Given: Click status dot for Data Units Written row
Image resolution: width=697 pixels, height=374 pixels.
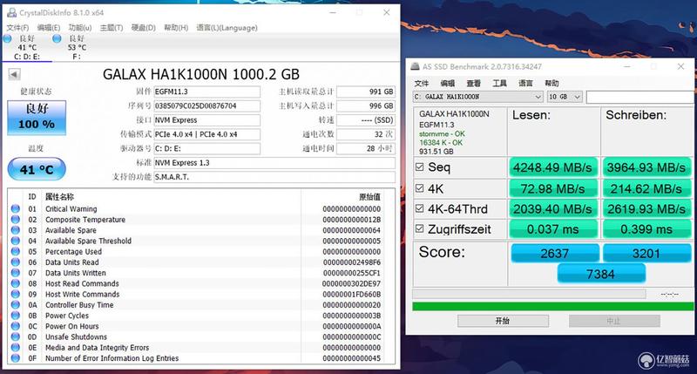Looking at the screenshot, I should [16, 273].
